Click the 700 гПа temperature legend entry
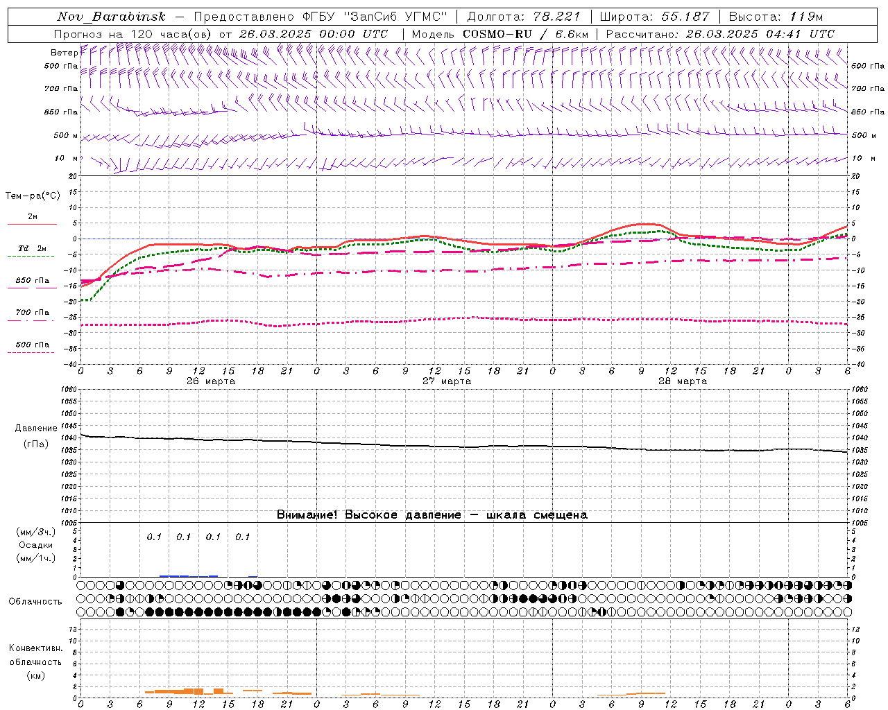The height and width of the screenshot is (710, 888). click(32, 313)
